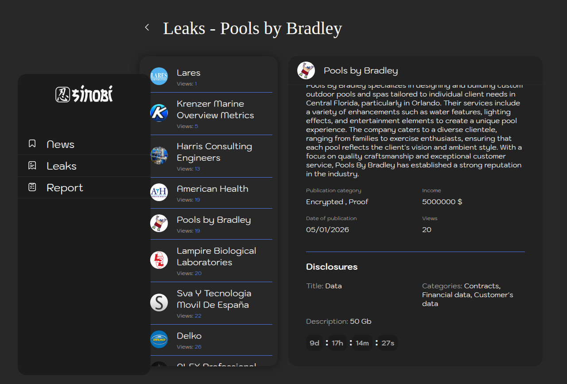This screenshot has height=384, width=567.
Task: Open the News menu item
Action: (61, 144)
